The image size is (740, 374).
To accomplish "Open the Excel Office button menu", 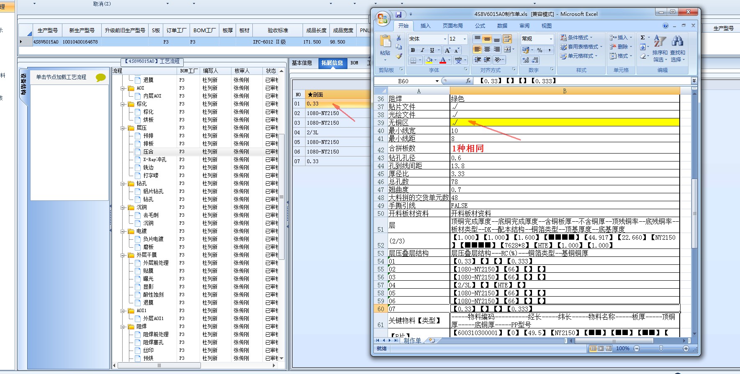I will (x=382, y=18).
